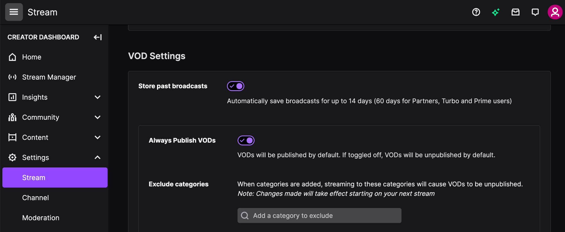
Task: Open the hamburger navigation menu
Action: click(14, 12)
